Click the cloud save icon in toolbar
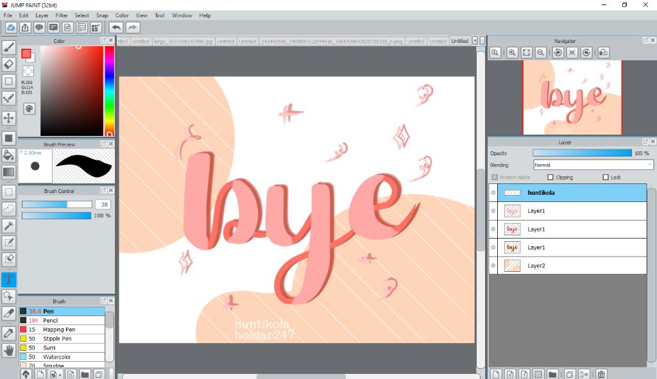The width and height of the screenshot is (657, 379). (11, 28)
